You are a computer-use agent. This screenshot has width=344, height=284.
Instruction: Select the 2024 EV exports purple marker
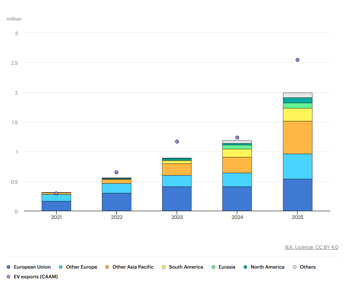[x=237, y=138]
